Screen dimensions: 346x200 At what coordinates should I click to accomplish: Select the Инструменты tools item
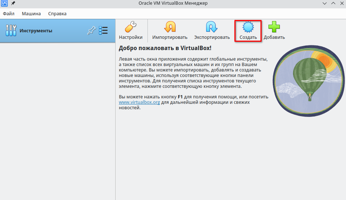36,31
